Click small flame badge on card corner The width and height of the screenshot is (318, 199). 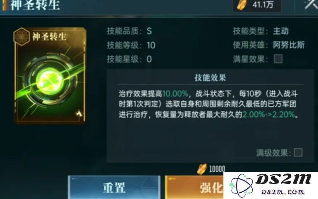tap(79, 114)
